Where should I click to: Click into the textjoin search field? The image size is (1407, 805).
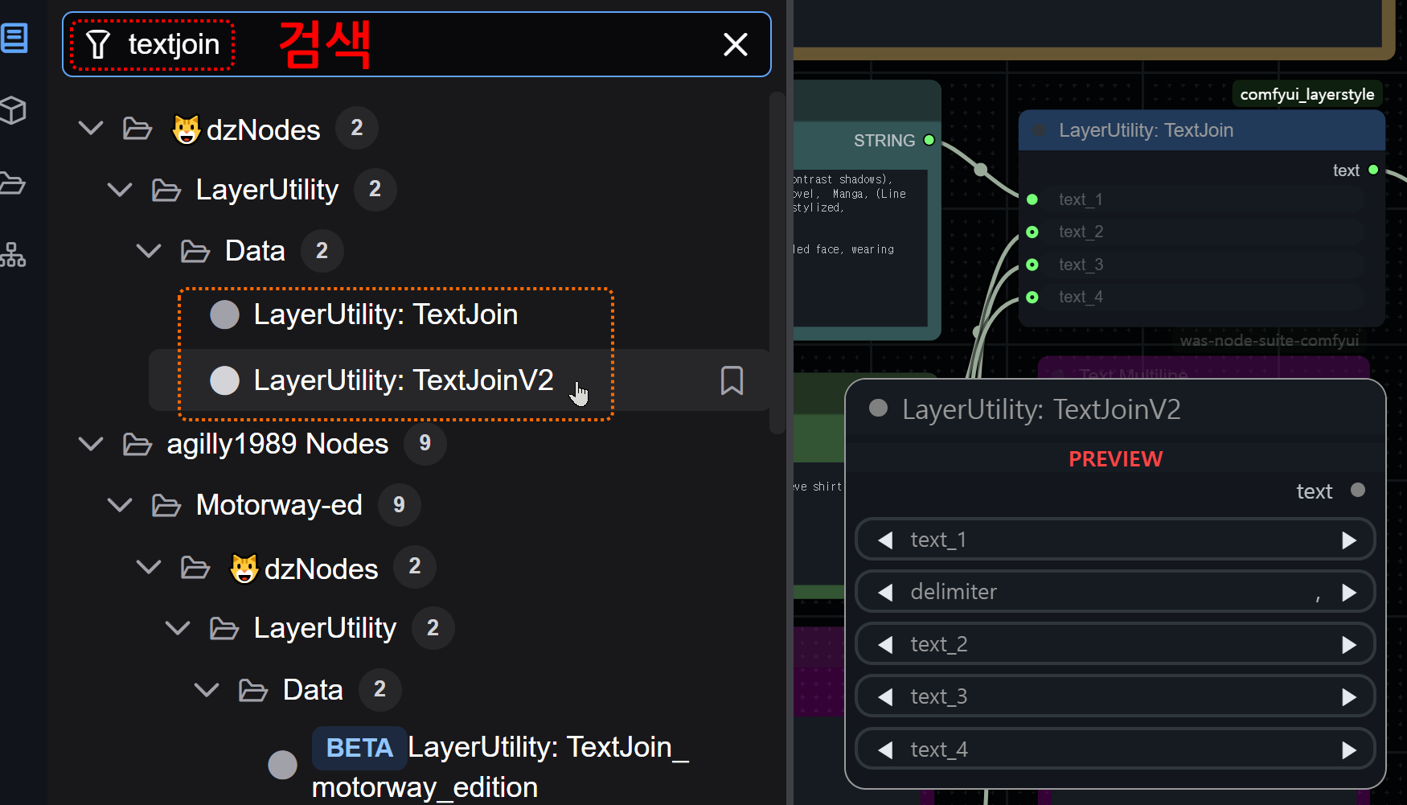click(416, 44)
